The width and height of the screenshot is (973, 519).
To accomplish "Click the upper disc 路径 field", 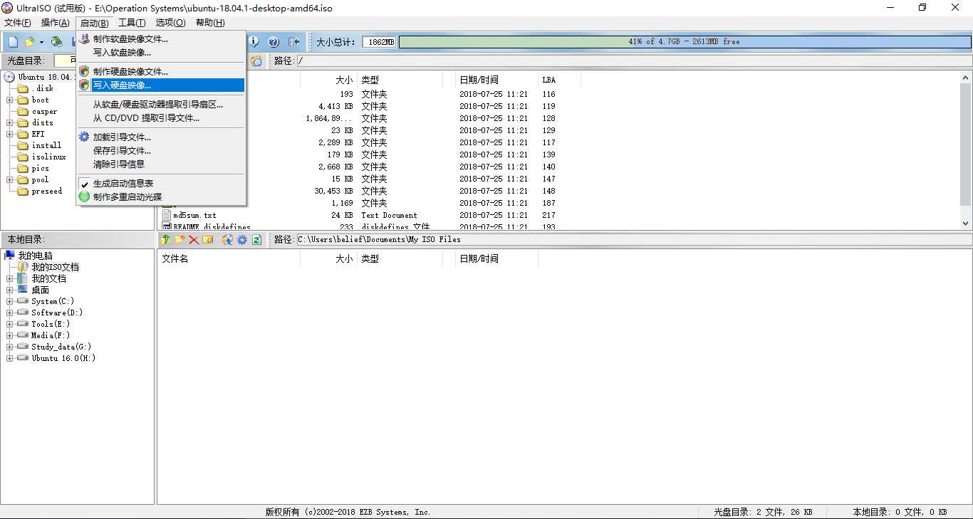I will pos(633,61).
